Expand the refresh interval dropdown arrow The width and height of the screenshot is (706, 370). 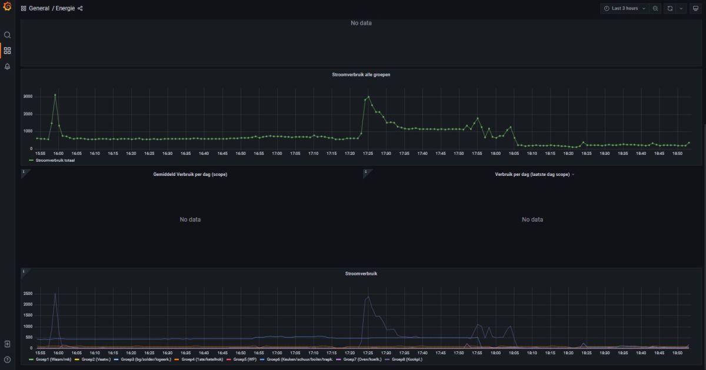pos(681,8)
